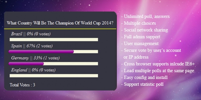201x100 pixels.
Task: Click the "Support statistic poll" feature line
Action: 142,84
